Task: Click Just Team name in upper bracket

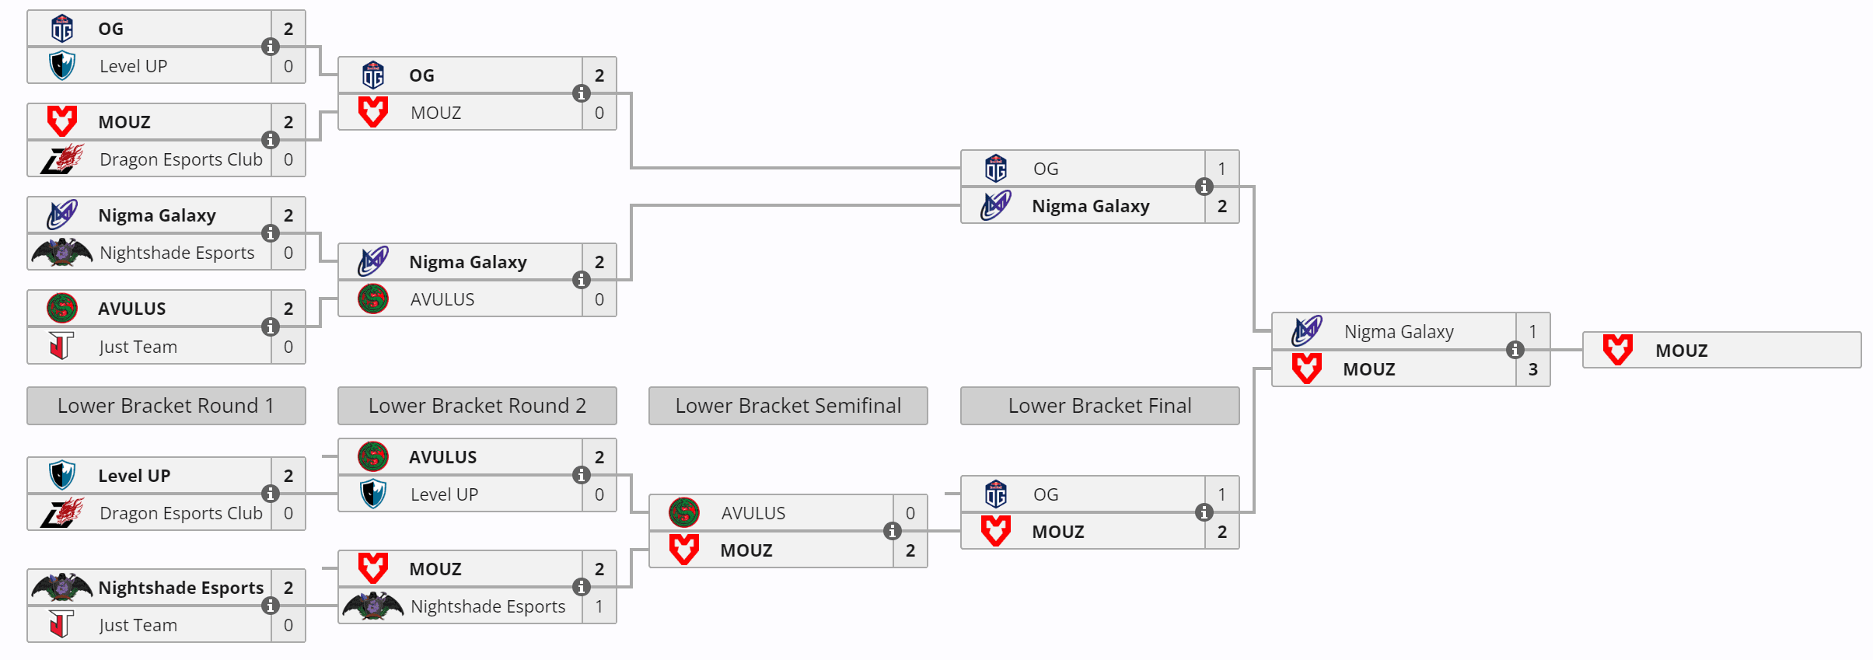Action: coord(138,347)
